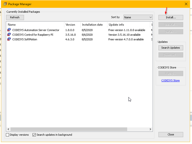Click installation date 8/6/2020
The height and width of the screenshot is (144, 192).
[x=87, y=35]
